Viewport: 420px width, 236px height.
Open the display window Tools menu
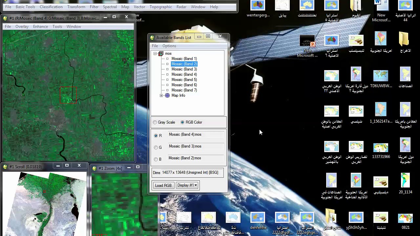(57, 27)
